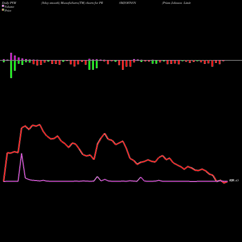The width and height of the screenshot is (242, 242).
Task: Select the 'Volume' legend label
Action: (9, 7)
